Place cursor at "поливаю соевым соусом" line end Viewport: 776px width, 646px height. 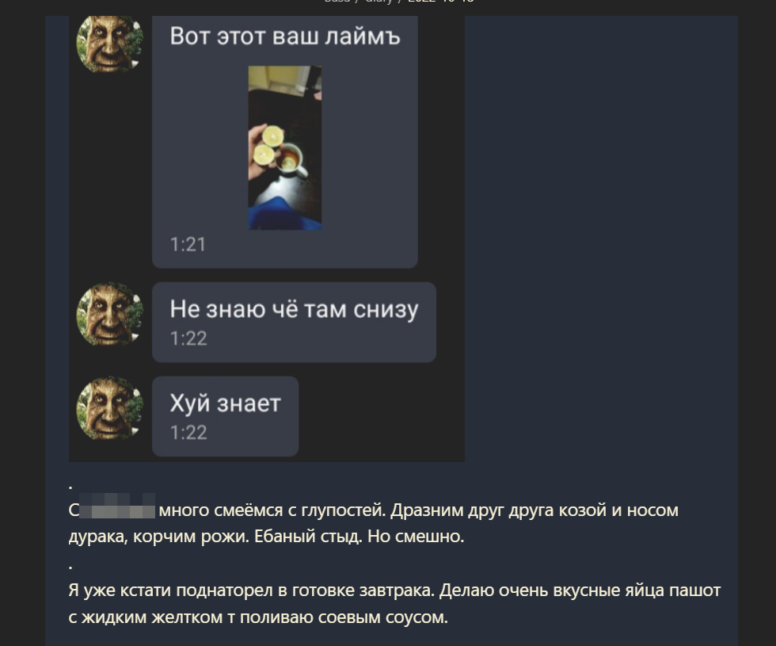(447, 617)
